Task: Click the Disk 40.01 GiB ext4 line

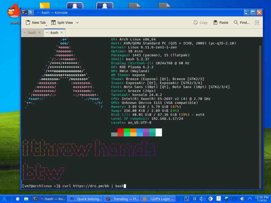Action: [158, 115]
